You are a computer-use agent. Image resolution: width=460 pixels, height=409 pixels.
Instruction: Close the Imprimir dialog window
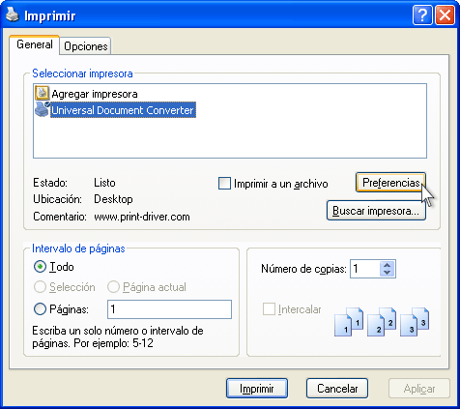[445, 15]
